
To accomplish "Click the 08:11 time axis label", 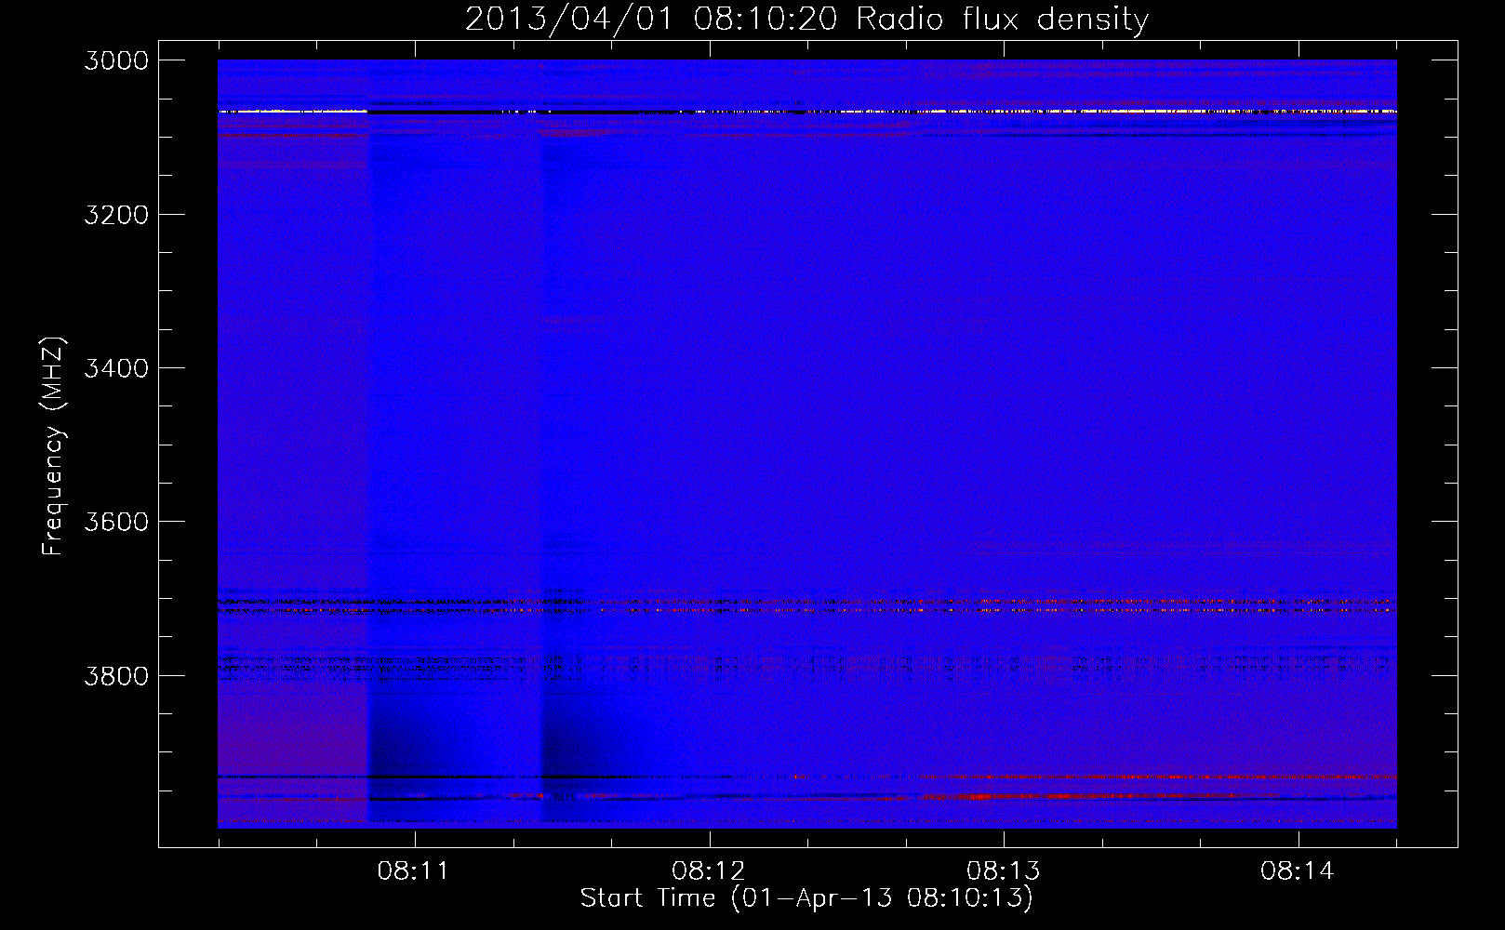I will coord(413,871).
